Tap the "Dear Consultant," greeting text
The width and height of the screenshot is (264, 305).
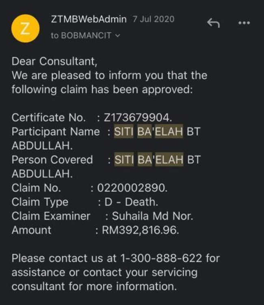click(54, 61)
